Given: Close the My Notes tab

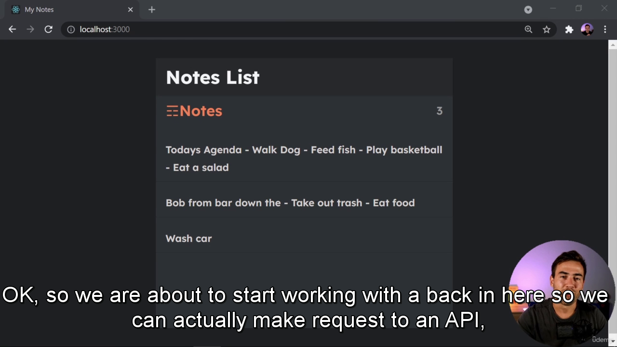Looking at the screenshot, I should pos(130,9).
